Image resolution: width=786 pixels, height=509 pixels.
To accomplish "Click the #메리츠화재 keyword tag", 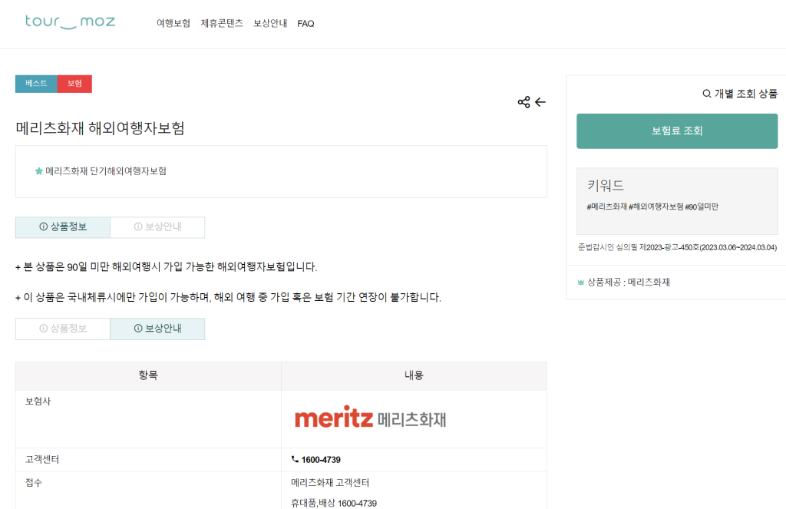I will (x=606, y=207).
